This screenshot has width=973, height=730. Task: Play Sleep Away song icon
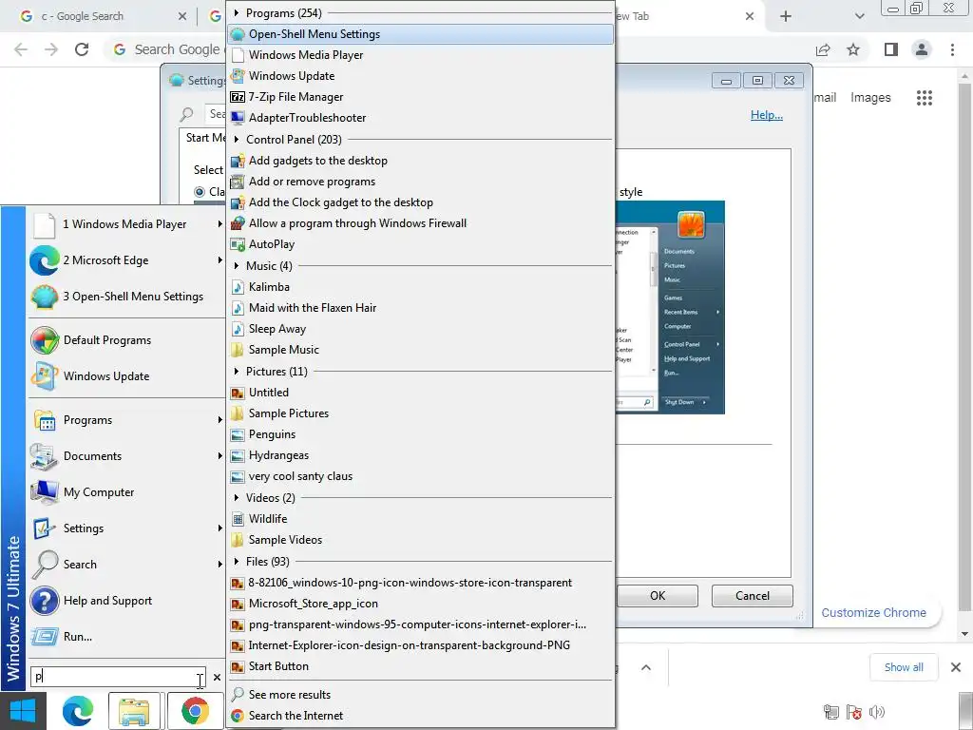click(x=237, y=329)
